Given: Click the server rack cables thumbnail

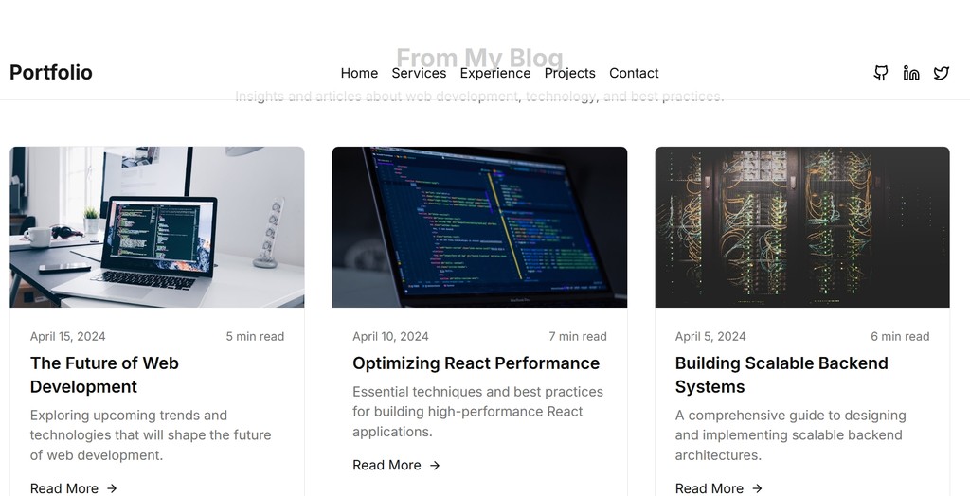Looking at the screenshot, I should click(802, 227).
